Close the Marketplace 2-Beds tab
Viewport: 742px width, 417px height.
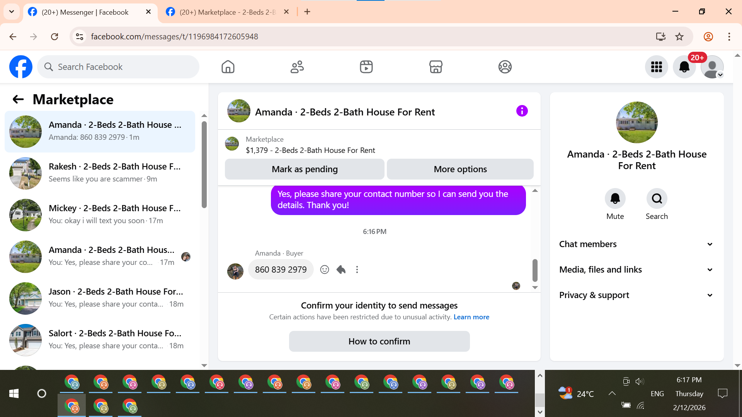(x=286, y=12)
